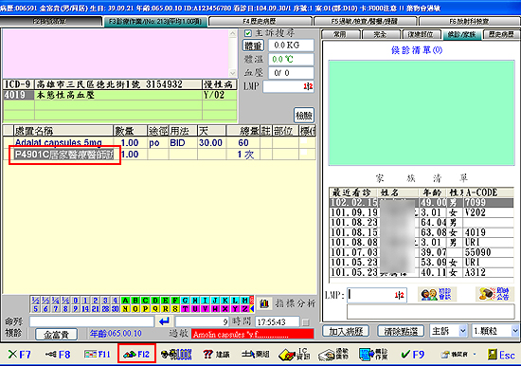Open the 建議 suggestion icon with question marks
521x366 pixels.
point(216,355)
